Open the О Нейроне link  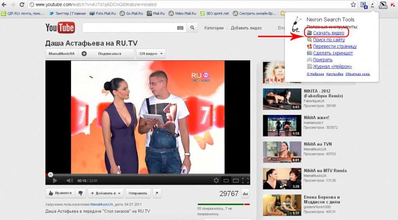[x=315, y=74]
